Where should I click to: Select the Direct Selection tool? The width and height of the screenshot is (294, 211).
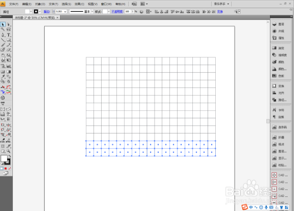click(9, 25)
